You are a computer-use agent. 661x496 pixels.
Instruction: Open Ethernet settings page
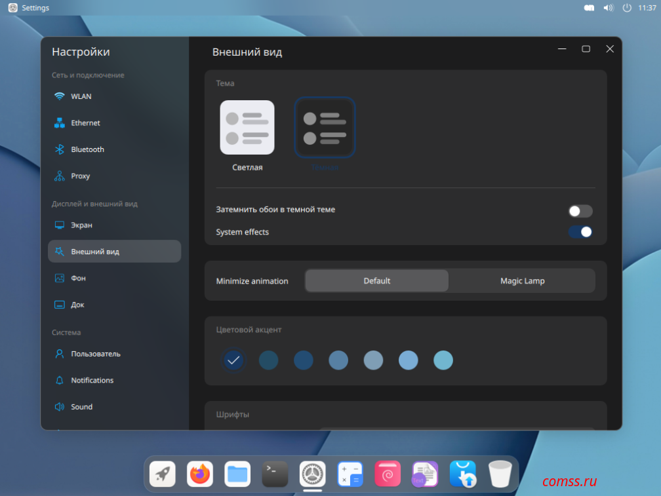pos(114,123)
